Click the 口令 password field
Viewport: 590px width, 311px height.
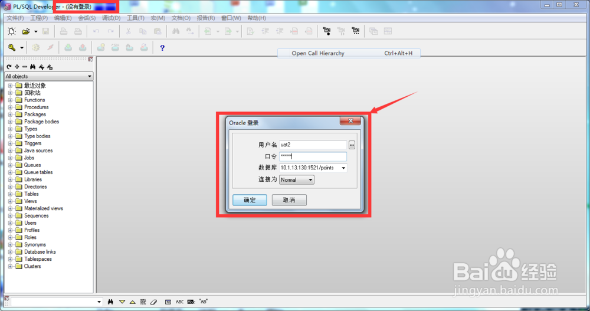(x=313, y=156)
